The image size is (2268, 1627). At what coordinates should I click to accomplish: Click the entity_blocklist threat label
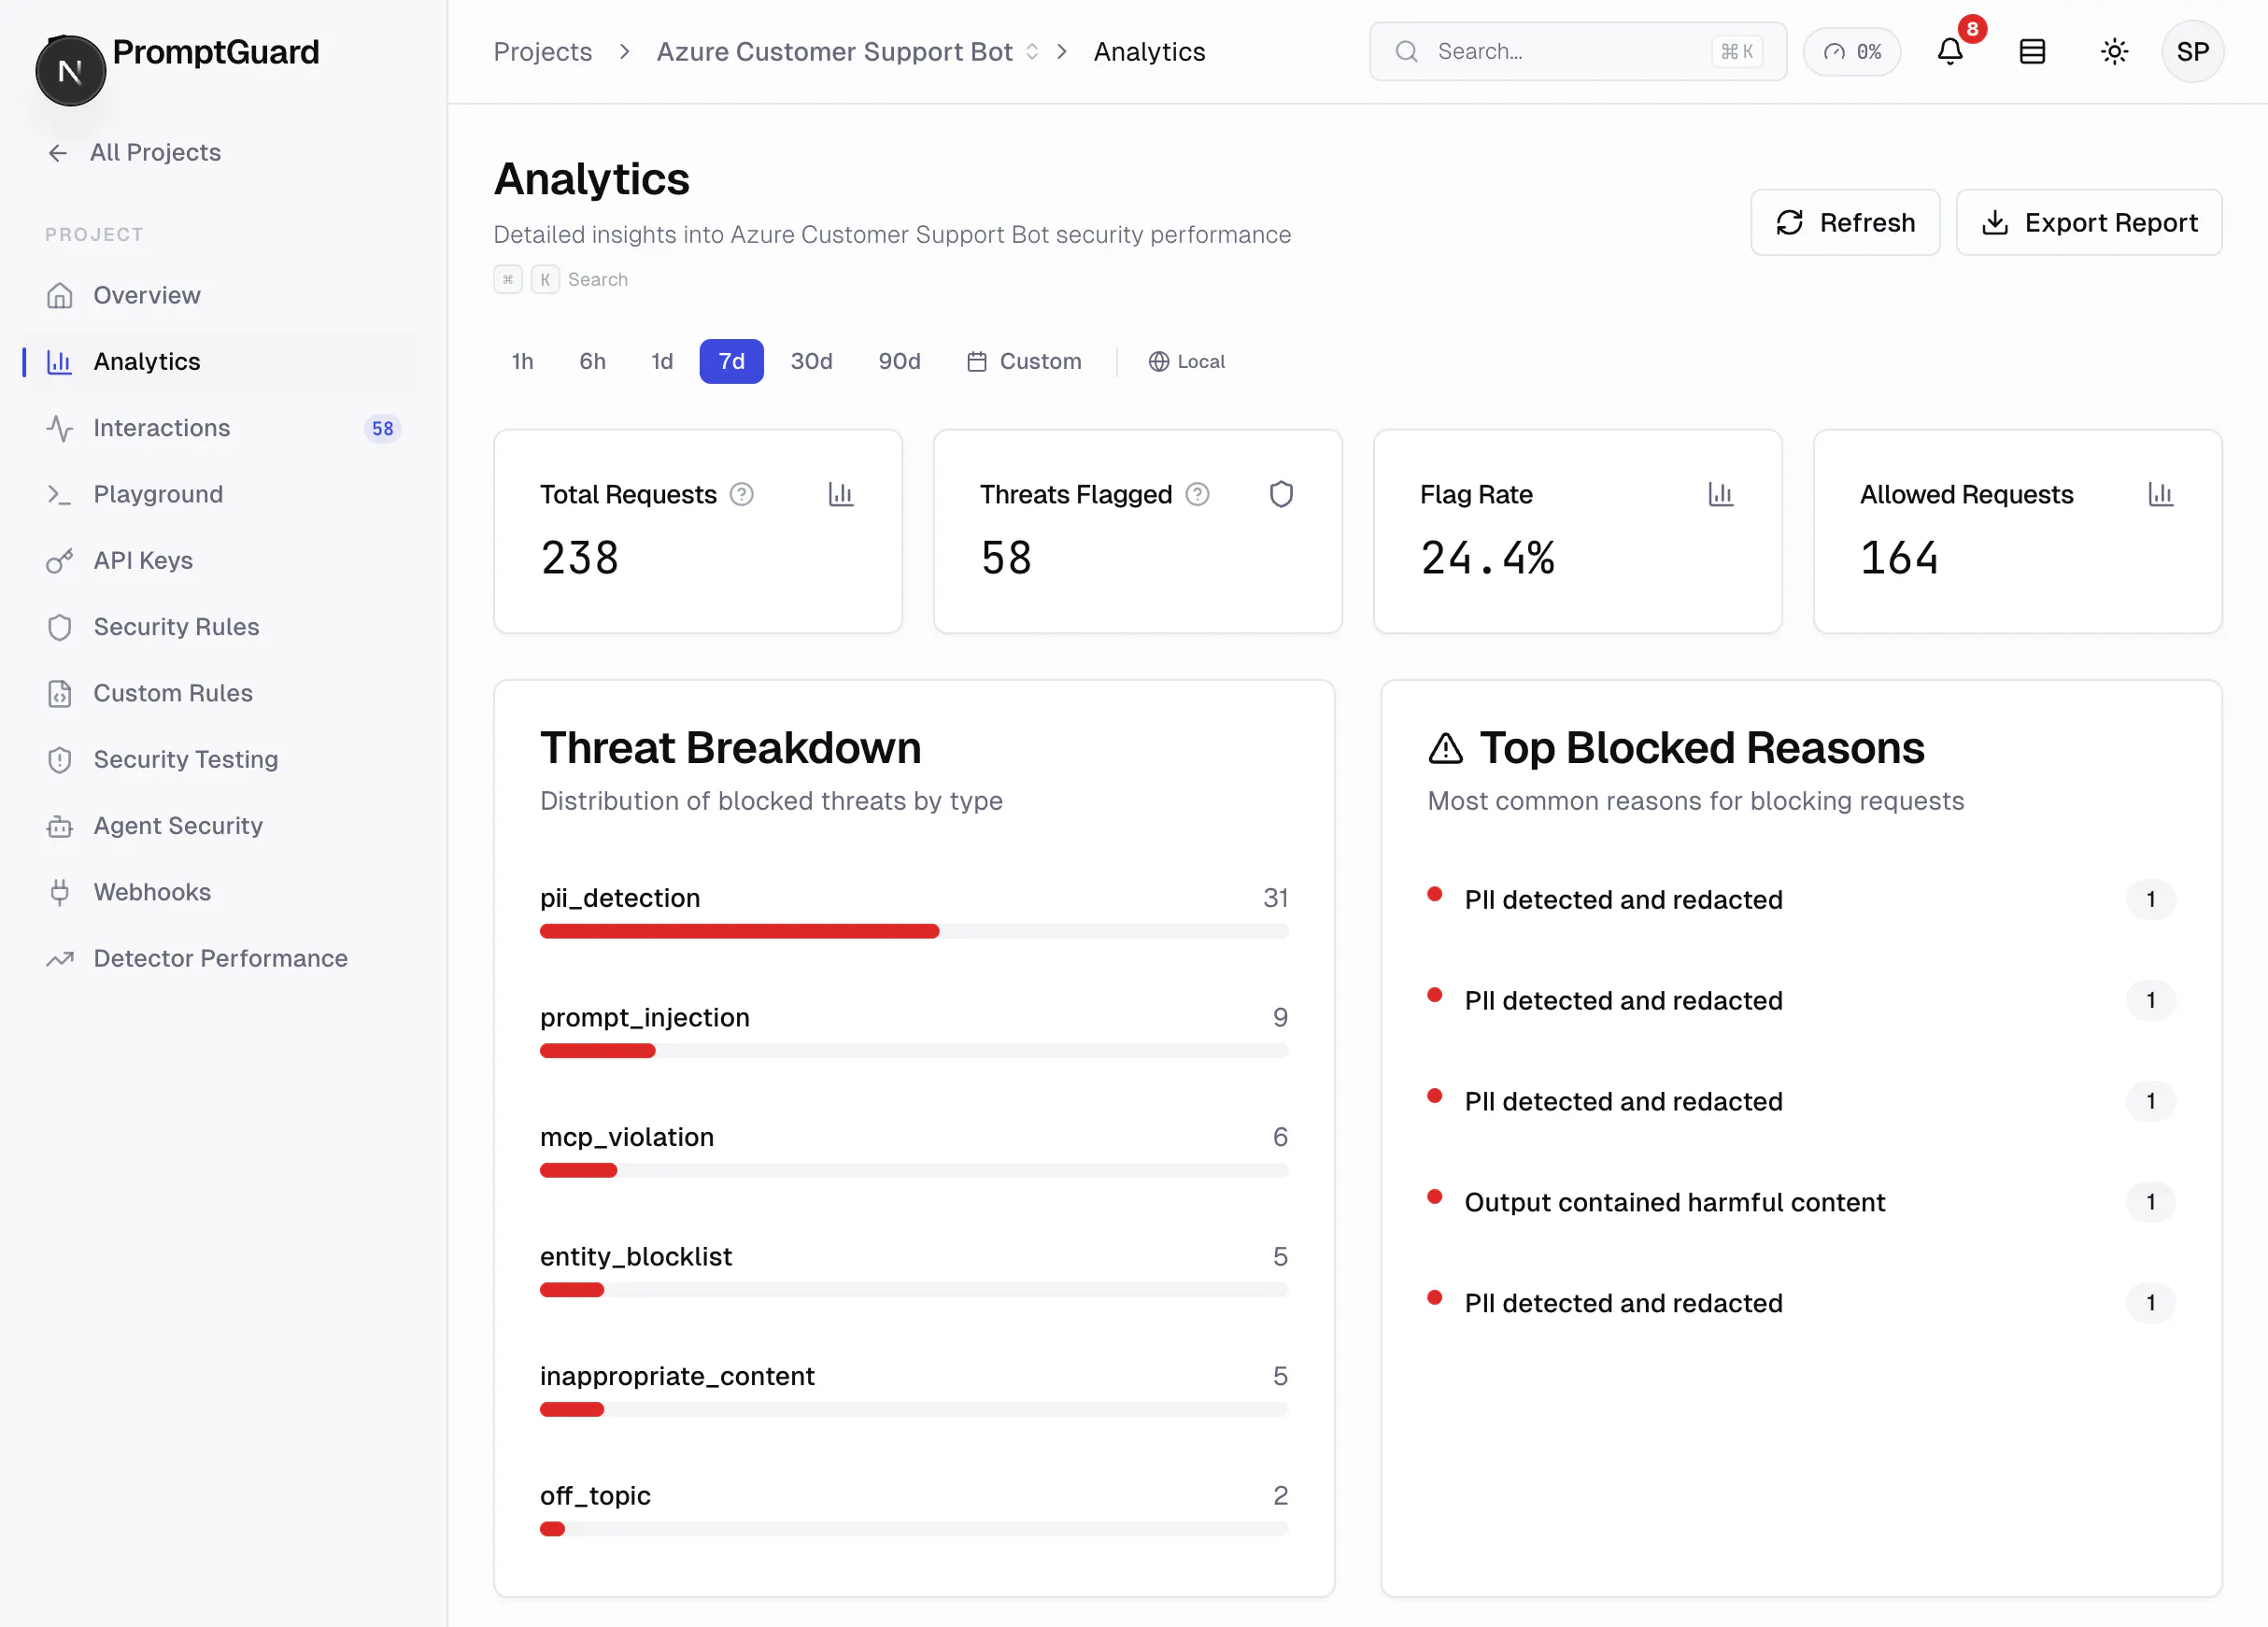(x=636, y=1256)
